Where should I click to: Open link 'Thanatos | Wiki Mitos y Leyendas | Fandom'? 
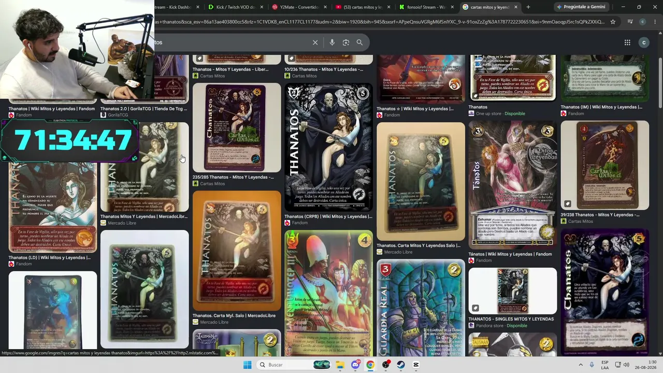tap(52, 109)
